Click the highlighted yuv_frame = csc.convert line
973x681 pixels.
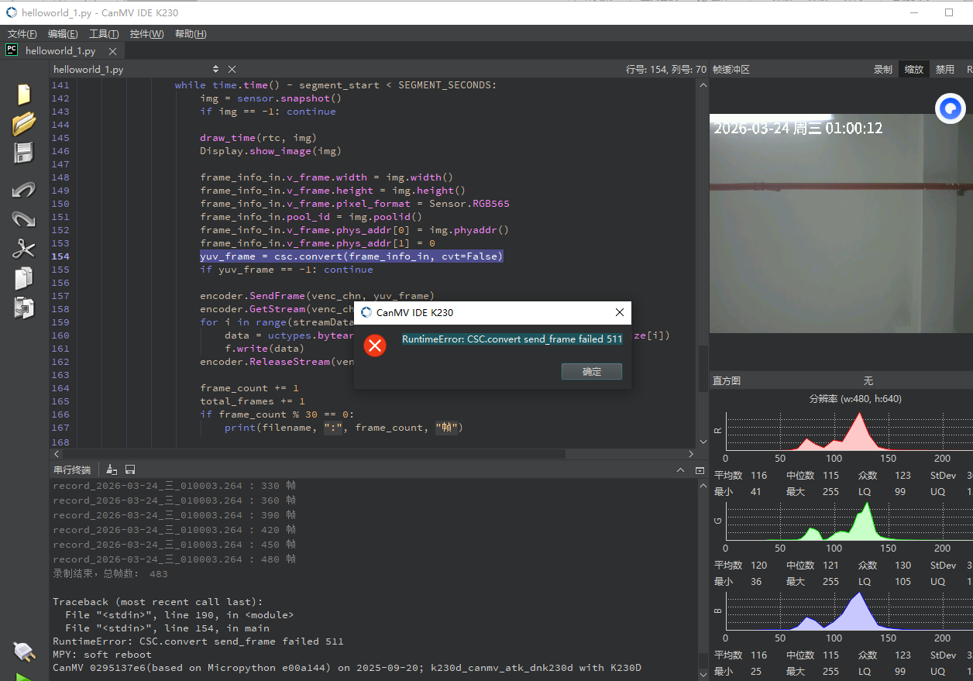[352, 256]
